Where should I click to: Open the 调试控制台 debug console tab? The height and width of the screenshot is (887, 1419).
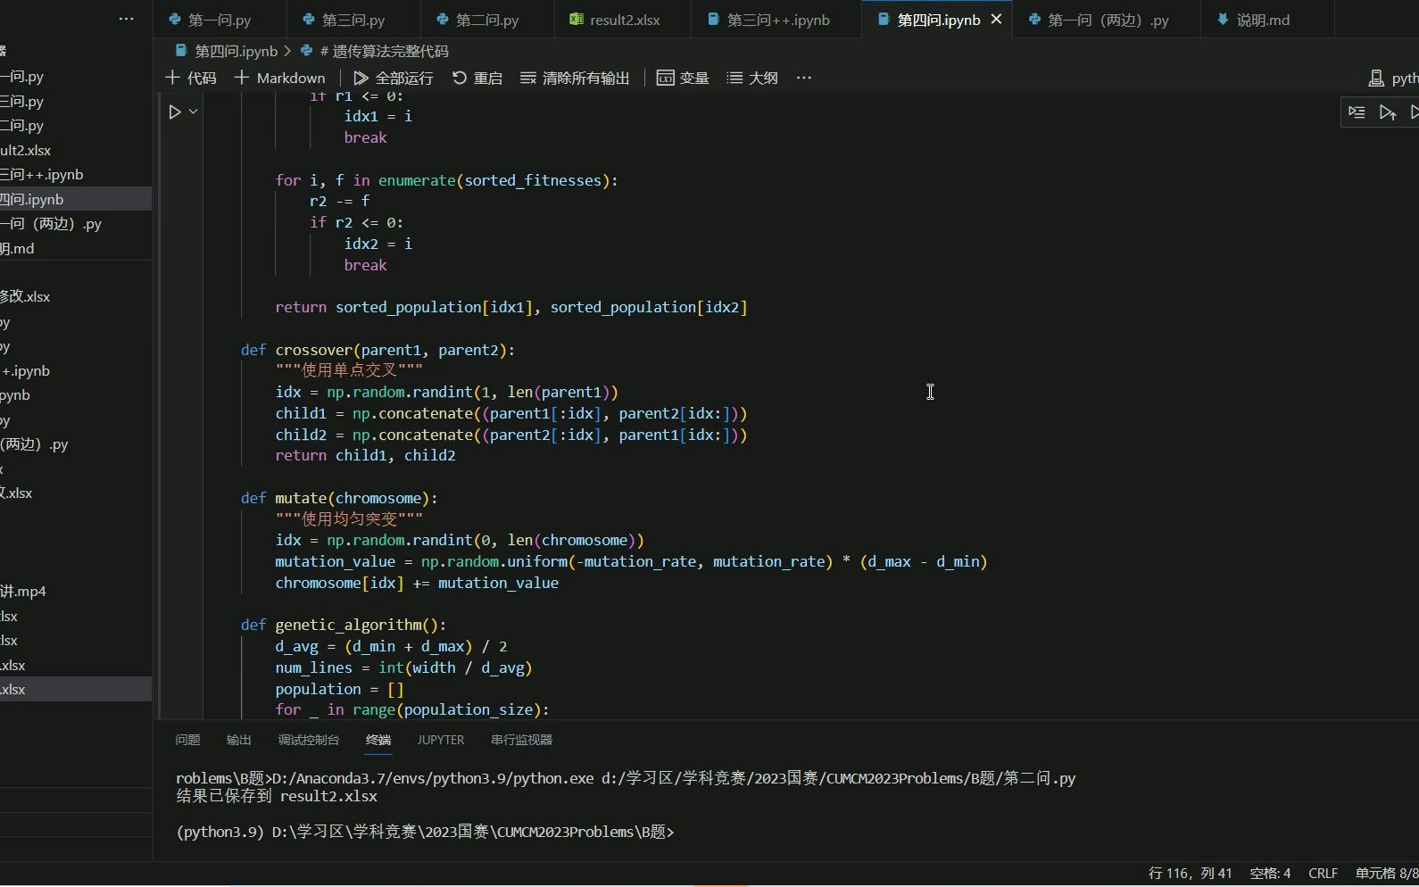[309, 740]
